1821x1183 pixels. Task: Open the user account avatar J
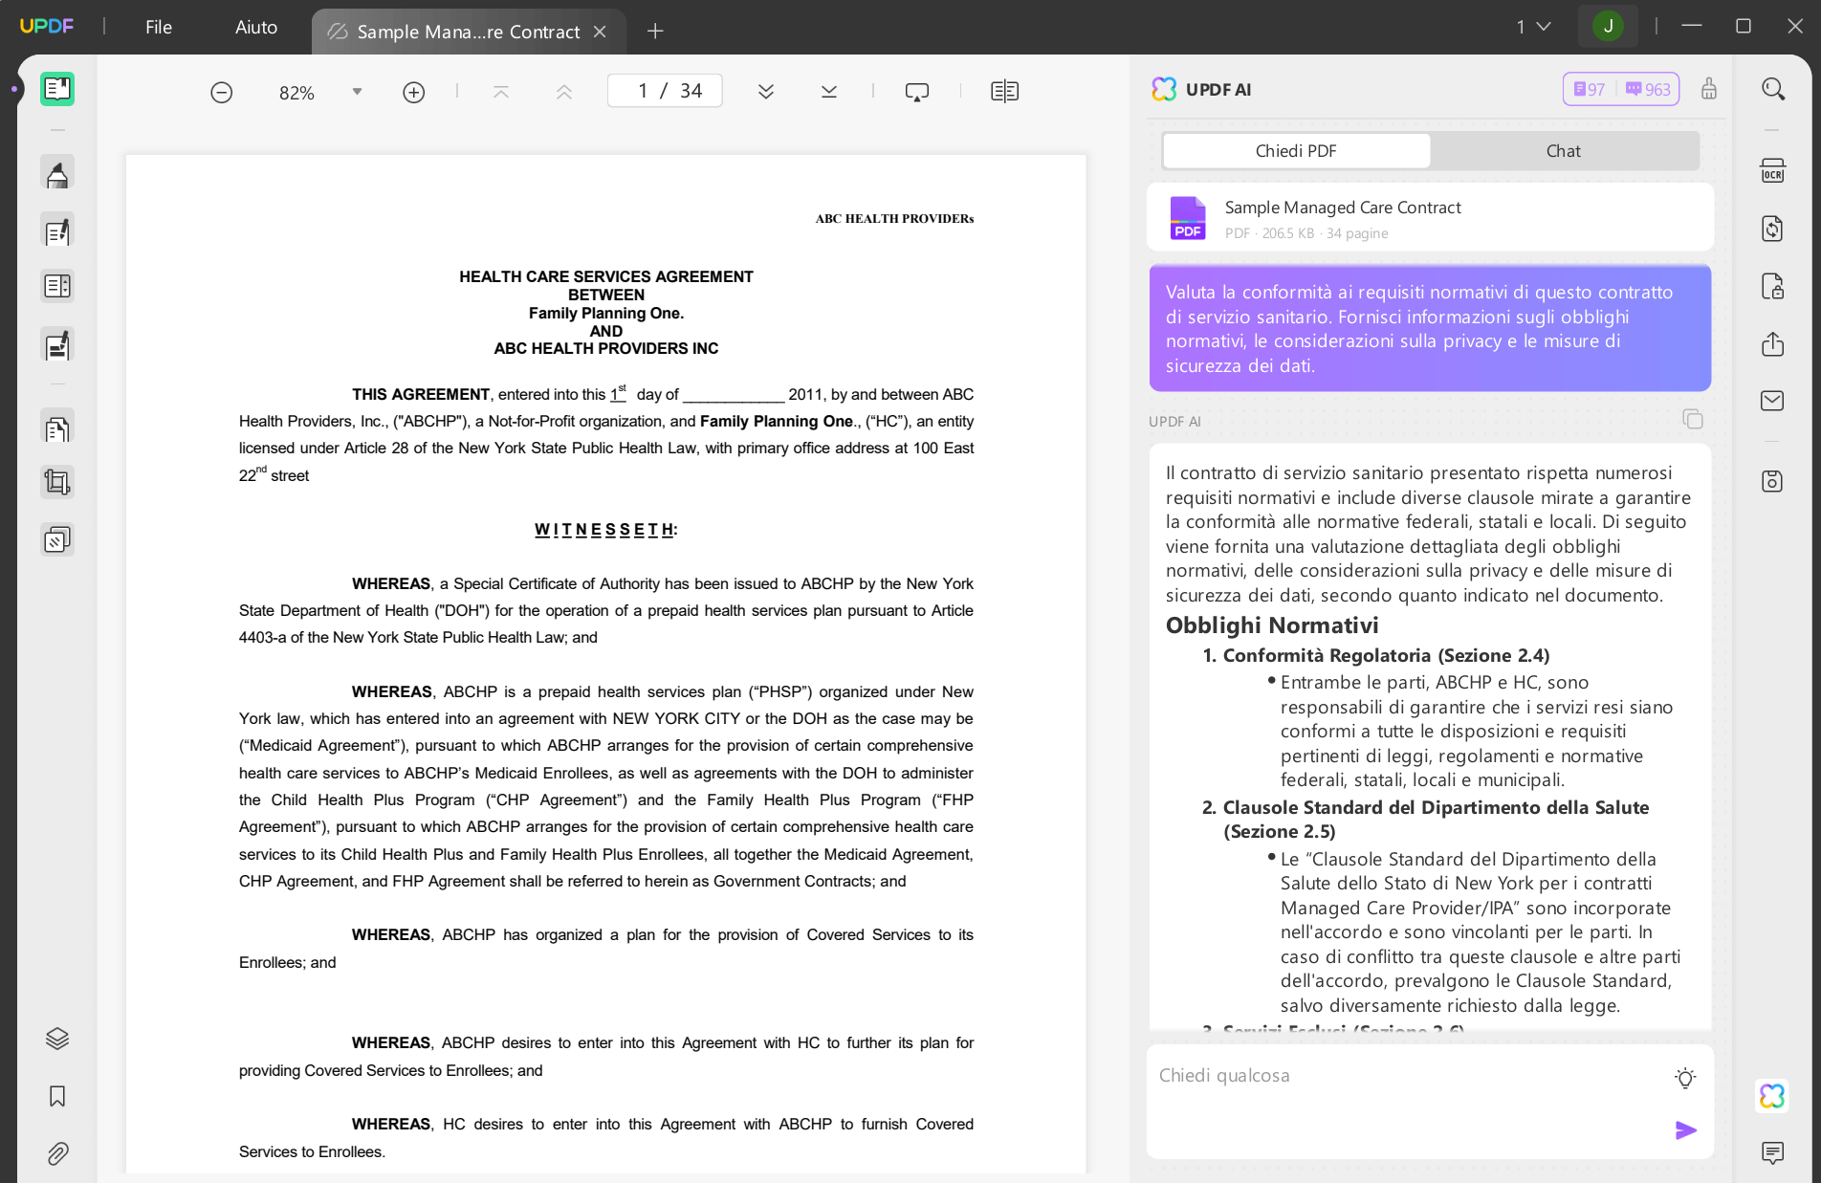[x=1608, y=27]
